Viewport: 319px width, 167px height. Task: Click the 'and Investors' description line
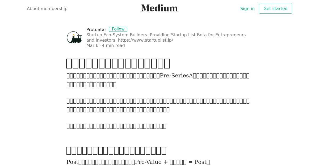[x=130, y=40]
